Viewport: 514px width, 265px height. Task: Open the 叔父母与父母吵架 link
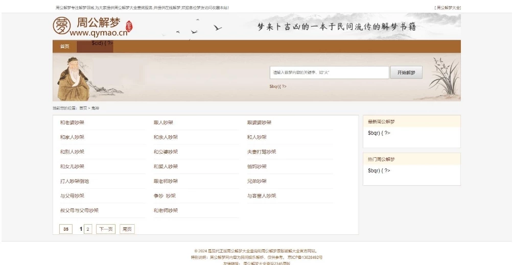pos(79,210)
